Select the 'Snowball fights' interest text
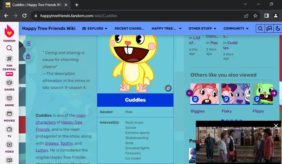Image resolution: width=282 pixels, height=164 pixels. coord(137,148)
